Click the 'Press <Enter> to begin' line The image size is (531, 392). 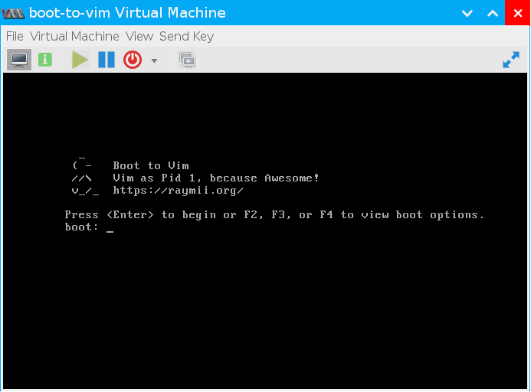pos(274,215)
